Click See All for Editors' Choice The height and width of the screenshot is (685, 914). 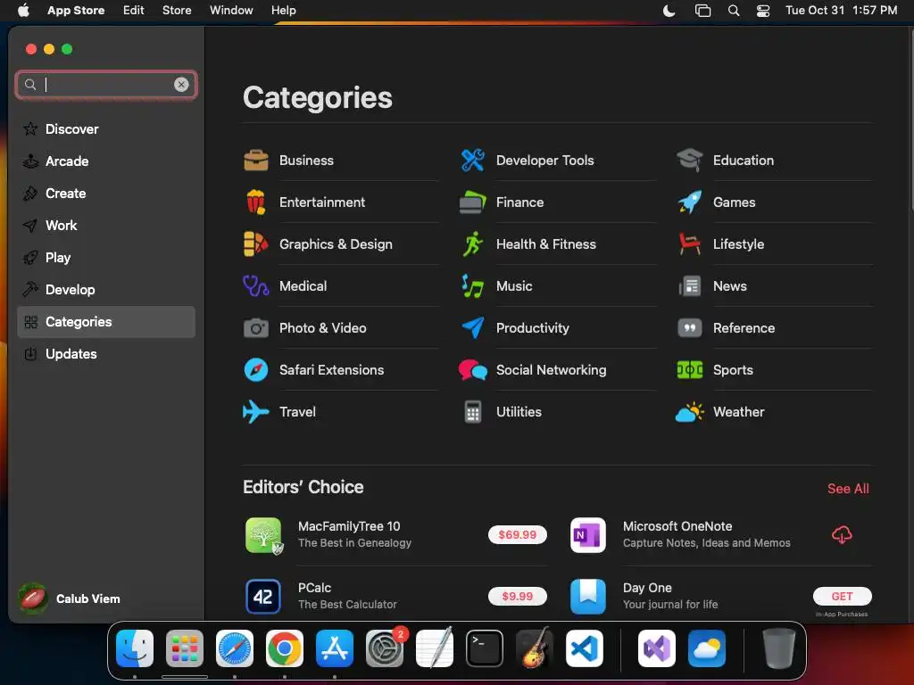click(x=848, y=489)
